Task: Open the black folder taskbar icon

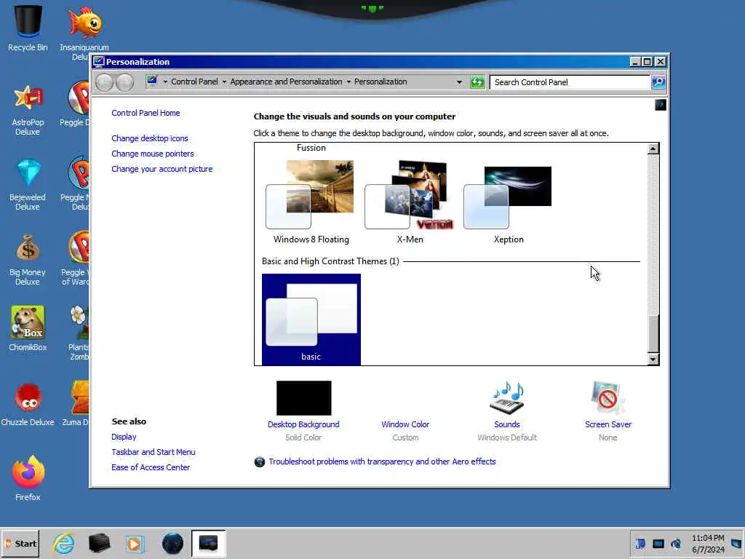Action: [x=99, y=543]
